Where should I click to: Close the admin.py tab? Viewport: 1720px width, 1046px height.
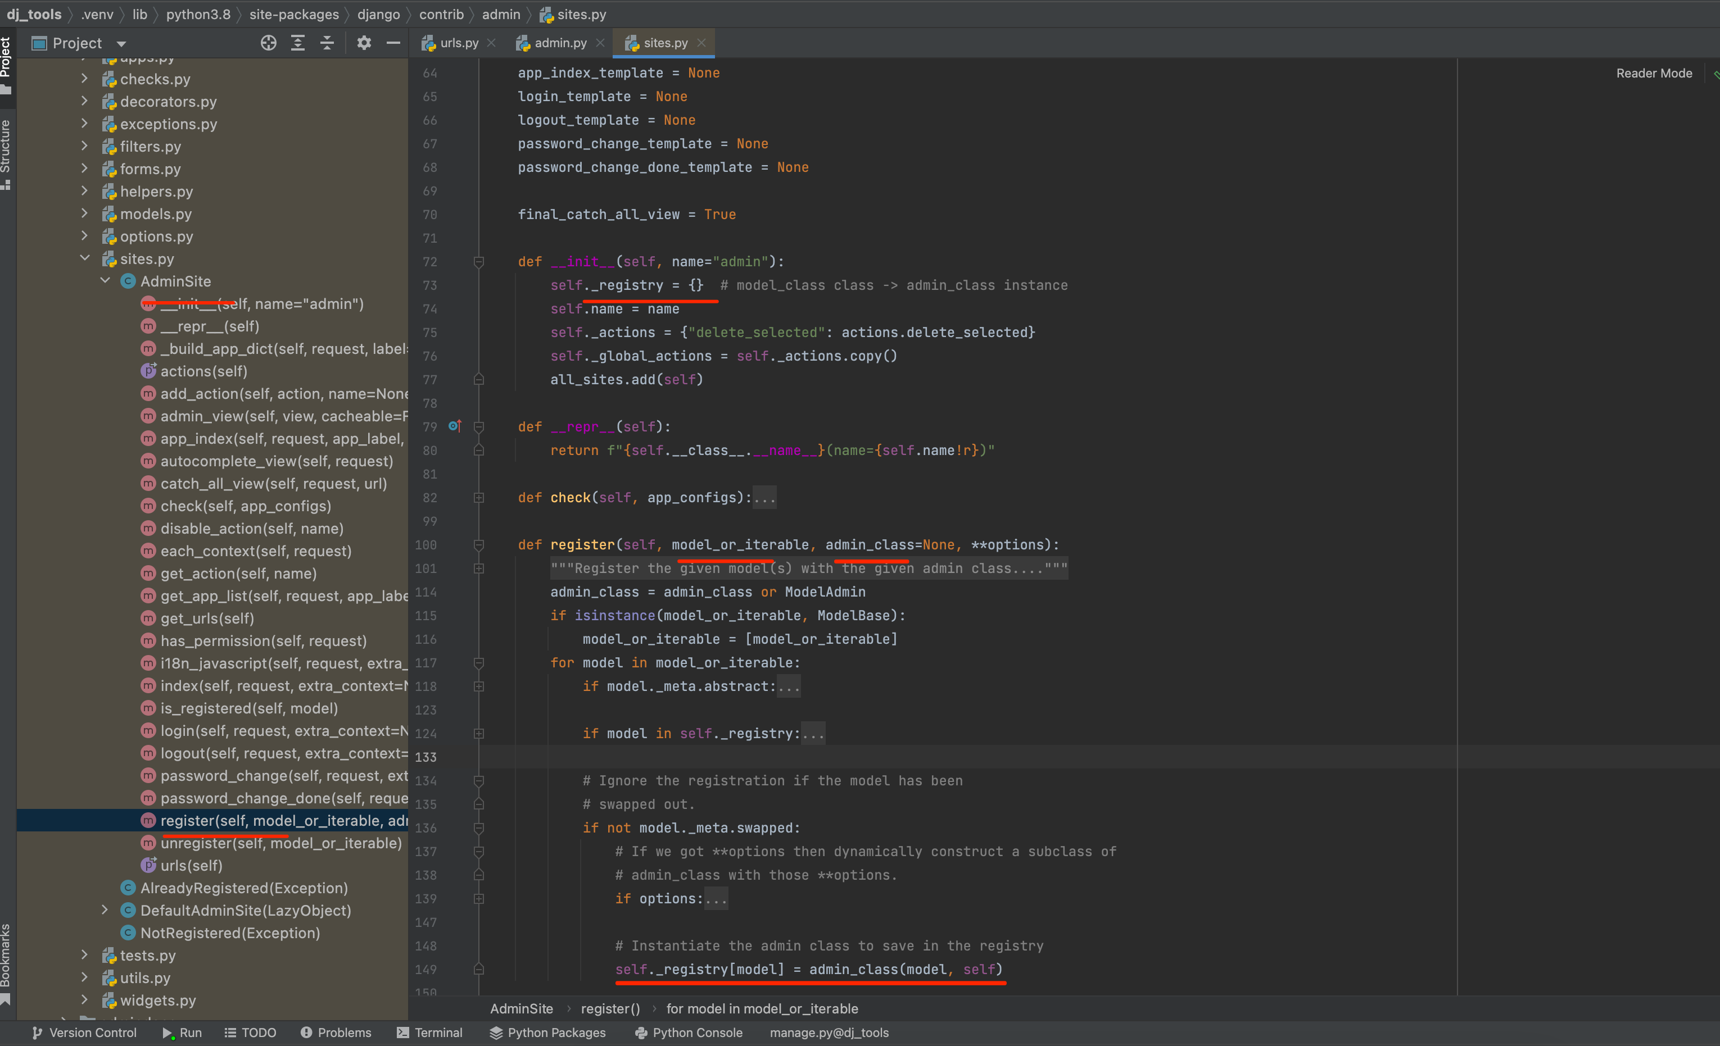(x=600, y=43)
